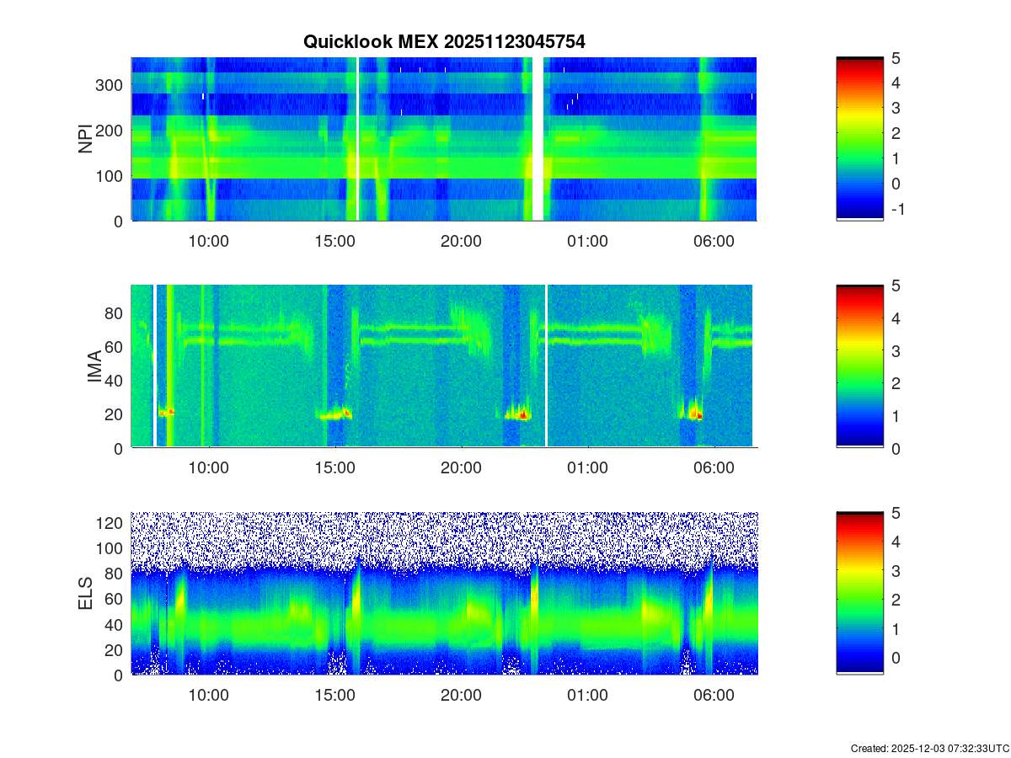
Task: Click the colorbar beside the ELS panel
Action: (x=859, y=594)
